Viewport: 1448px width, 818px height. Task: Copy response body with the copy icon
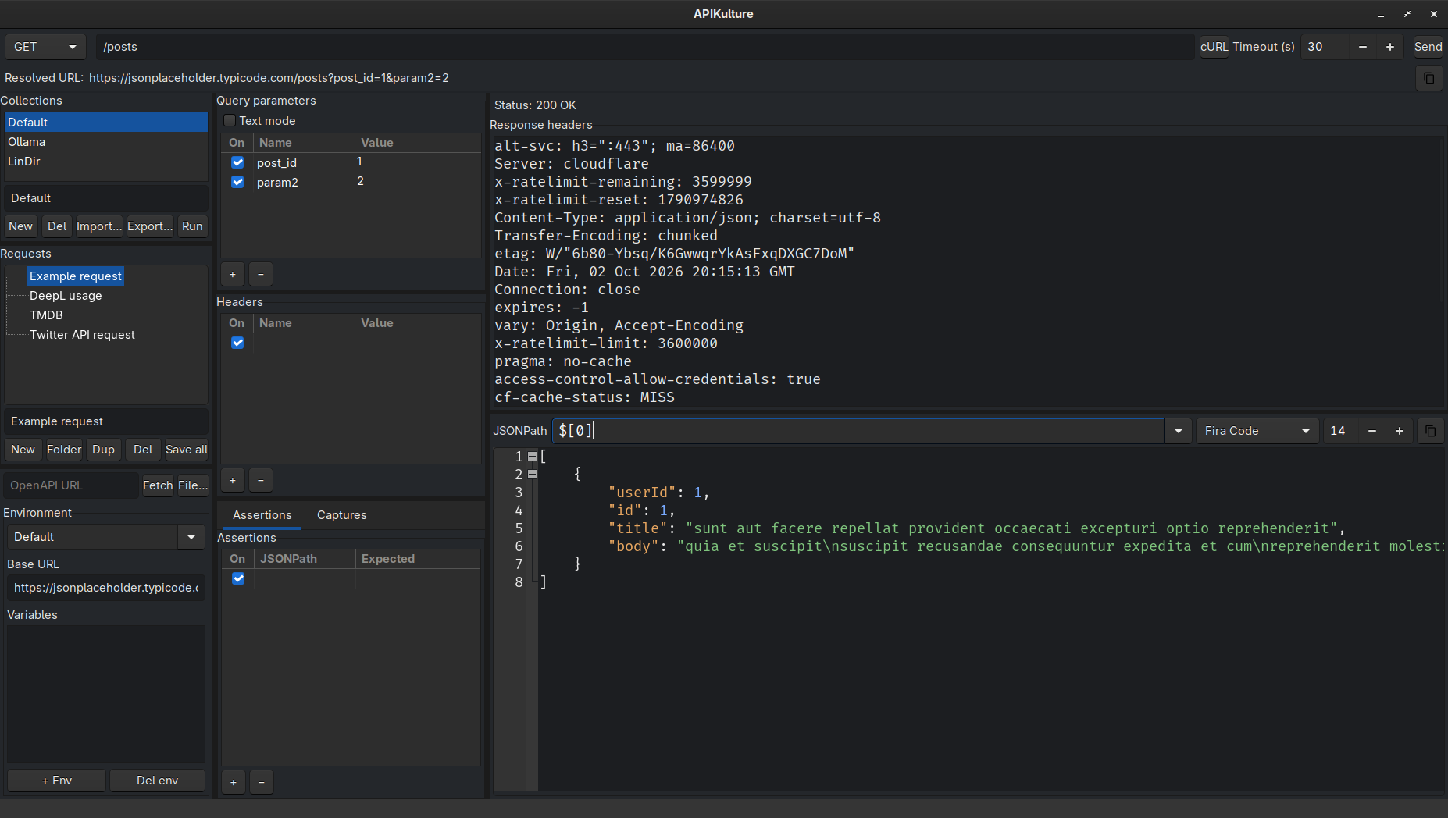coord(1430,431)
